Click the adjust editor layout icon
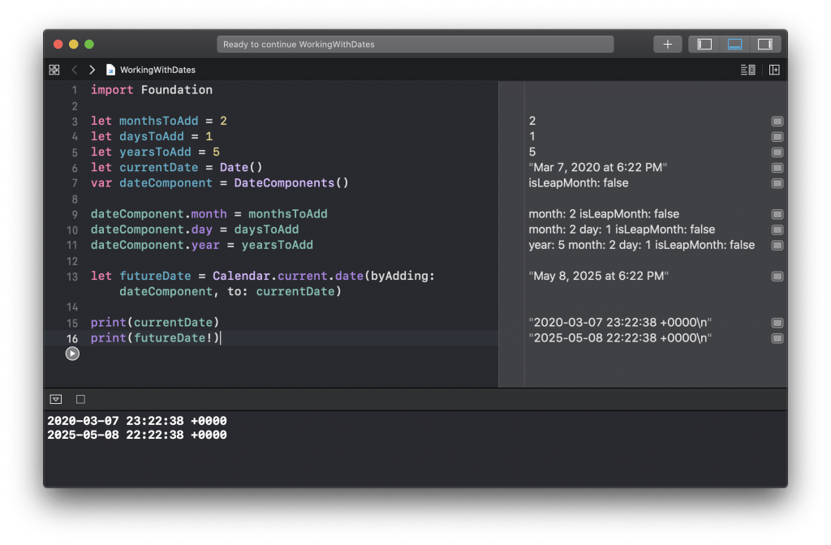Viewport: 831px width, 545px height. click(x=774, y=70)
